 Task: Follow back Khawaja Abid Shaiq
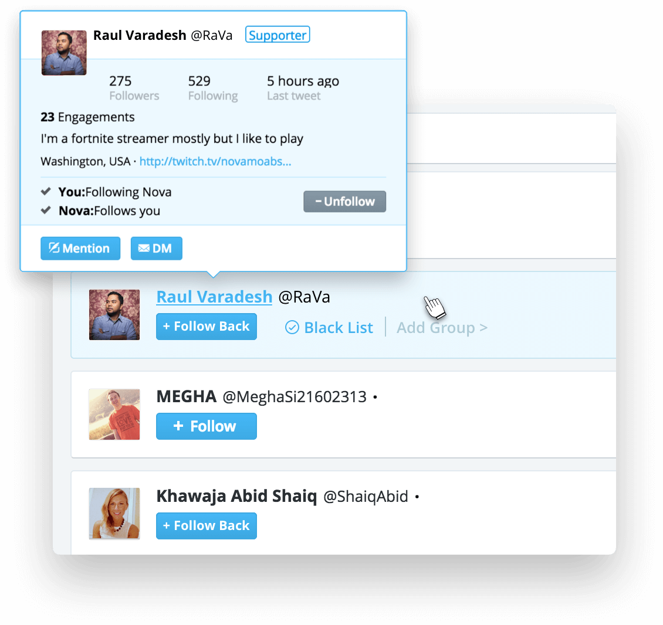[207, 526]
